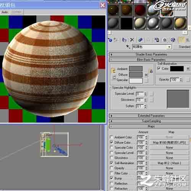
Task: Toggle the Self-Illumination Color checkbox
Action: (159, 69)
